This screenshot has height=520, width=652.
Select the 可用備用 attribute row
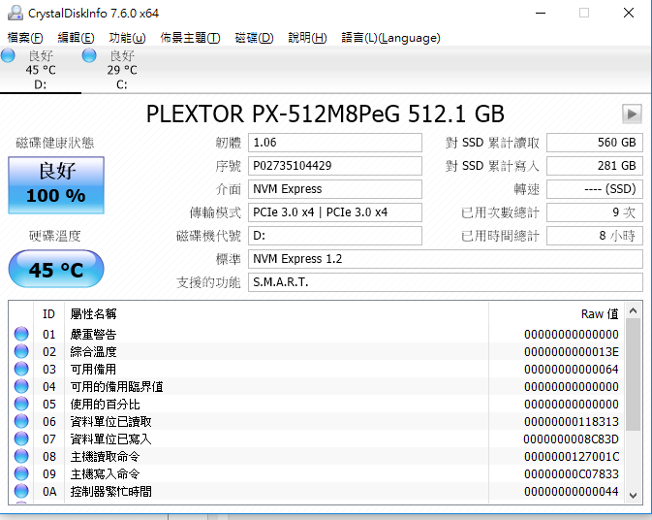(x=317, y=369)
